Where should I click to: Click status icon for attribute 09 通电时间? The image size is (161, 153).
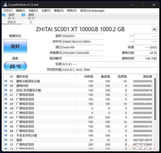(6, 86)
